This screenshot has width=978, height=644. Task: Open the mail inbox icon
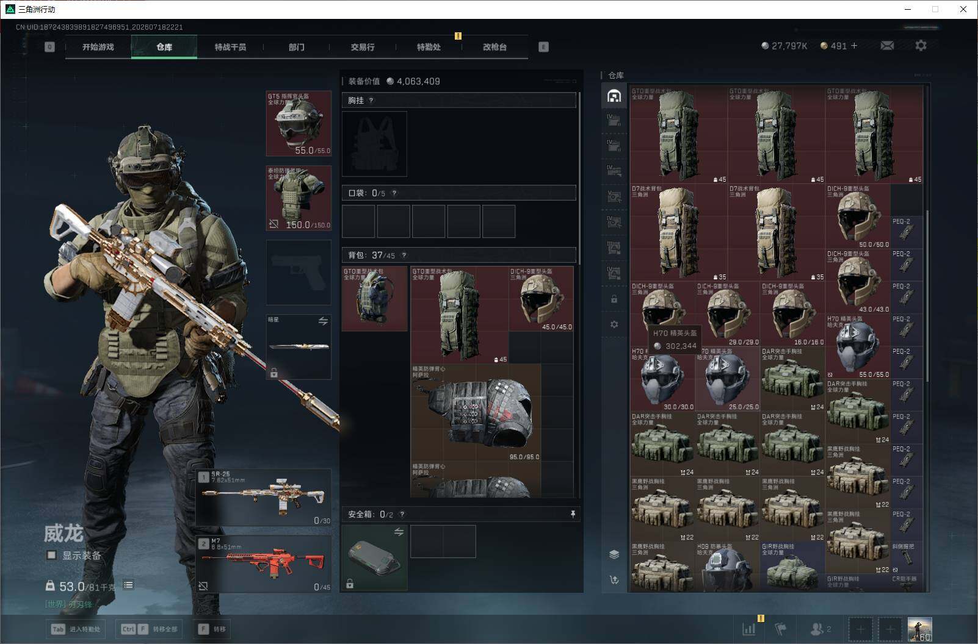tap(887, 46)
